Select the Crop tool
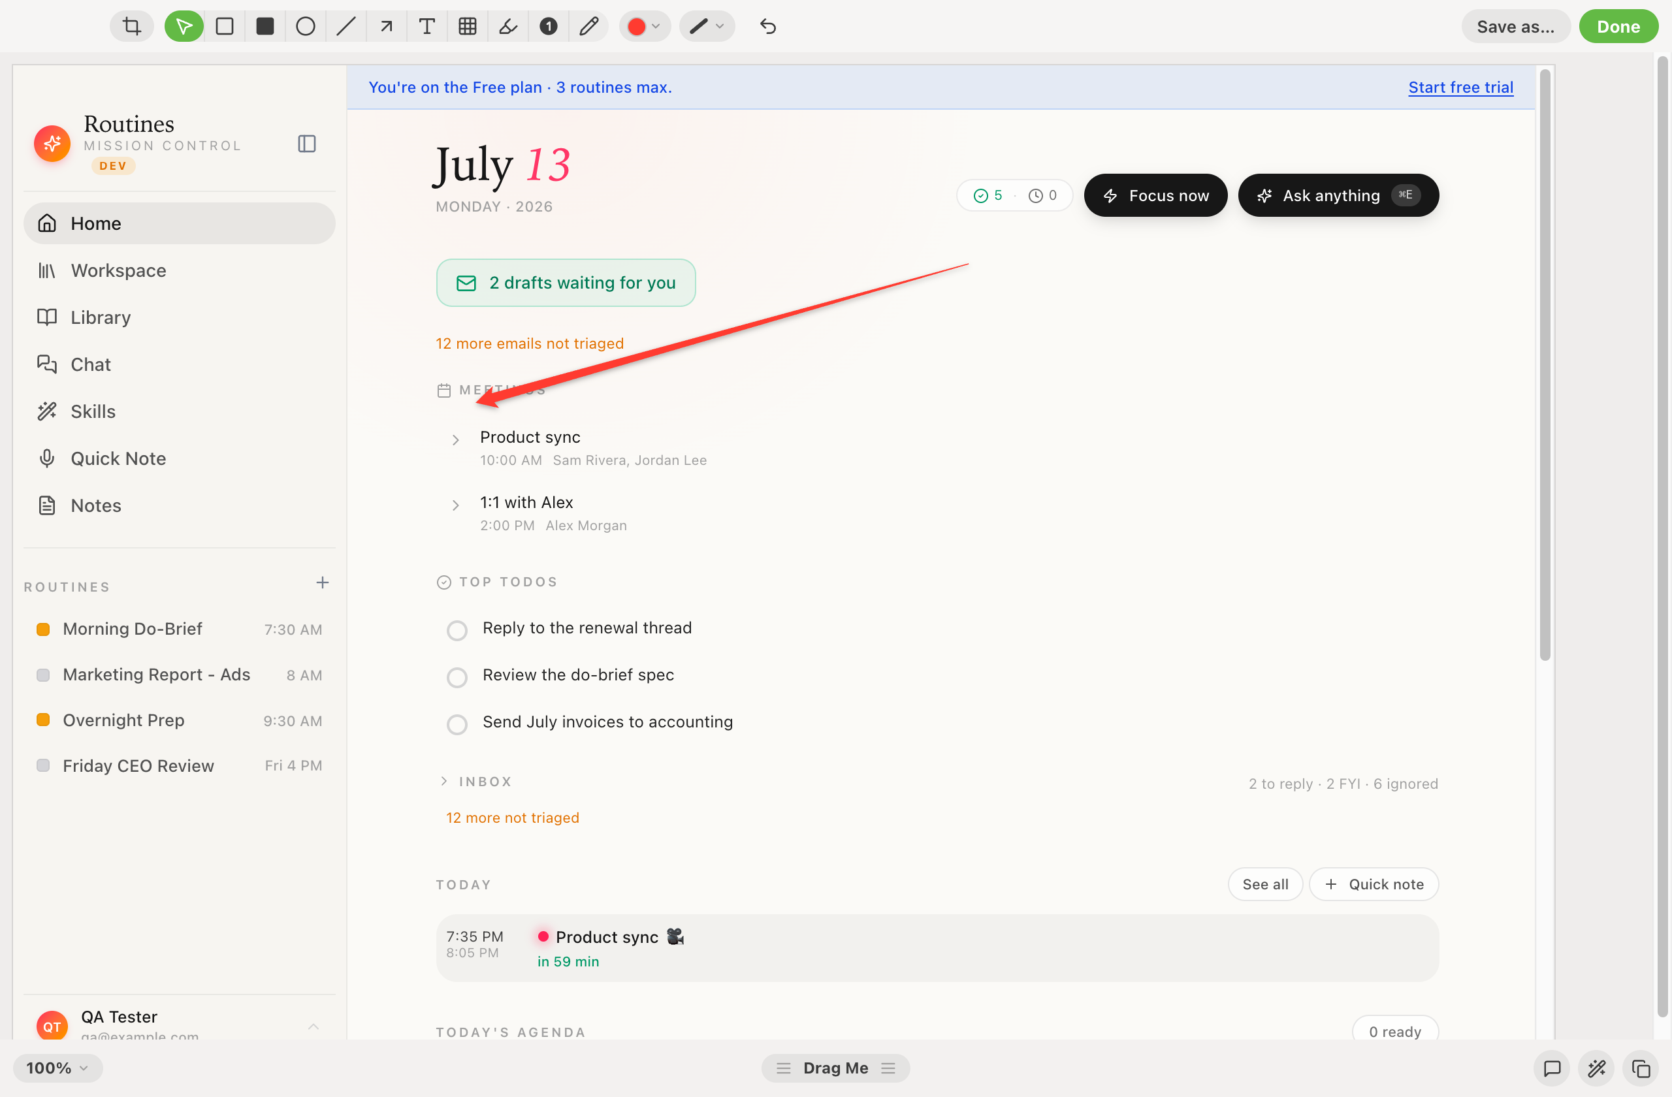Image resolution: width=1672 pixels, height=1097 pixels. coord(131,27)
